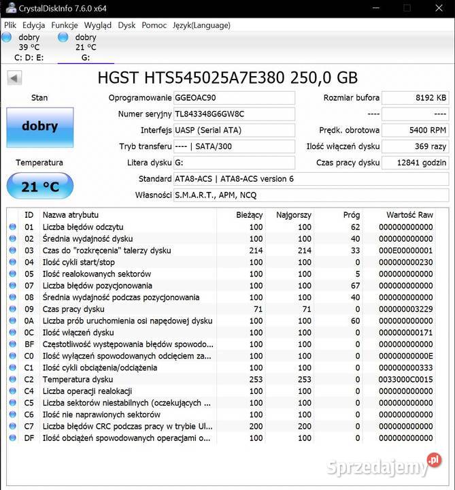Select the G: disk status circle icon

tap(63, 37)
